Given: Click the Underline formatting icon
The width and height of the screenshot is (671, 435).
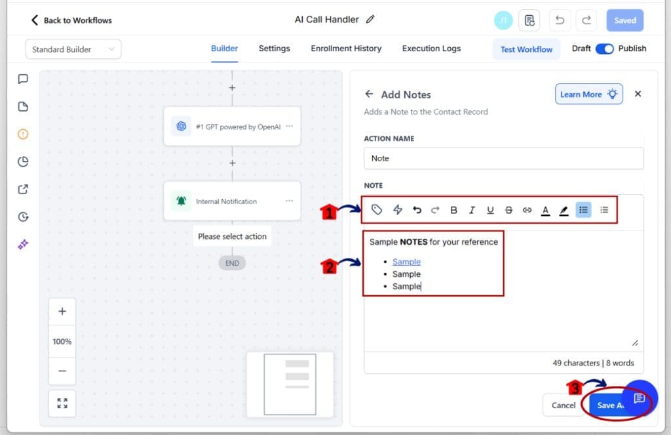Looking at the screenshot, I should (490, 210).
